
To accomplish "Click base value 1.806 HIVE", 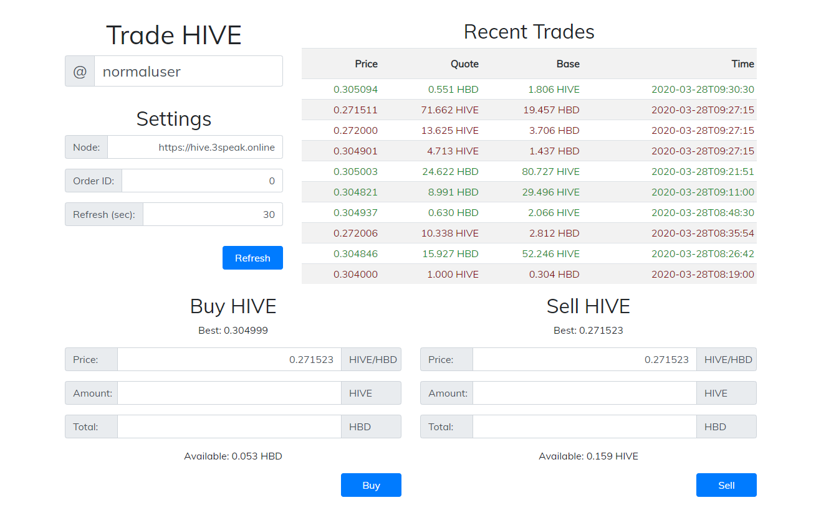I will click(x=554, y=89).
